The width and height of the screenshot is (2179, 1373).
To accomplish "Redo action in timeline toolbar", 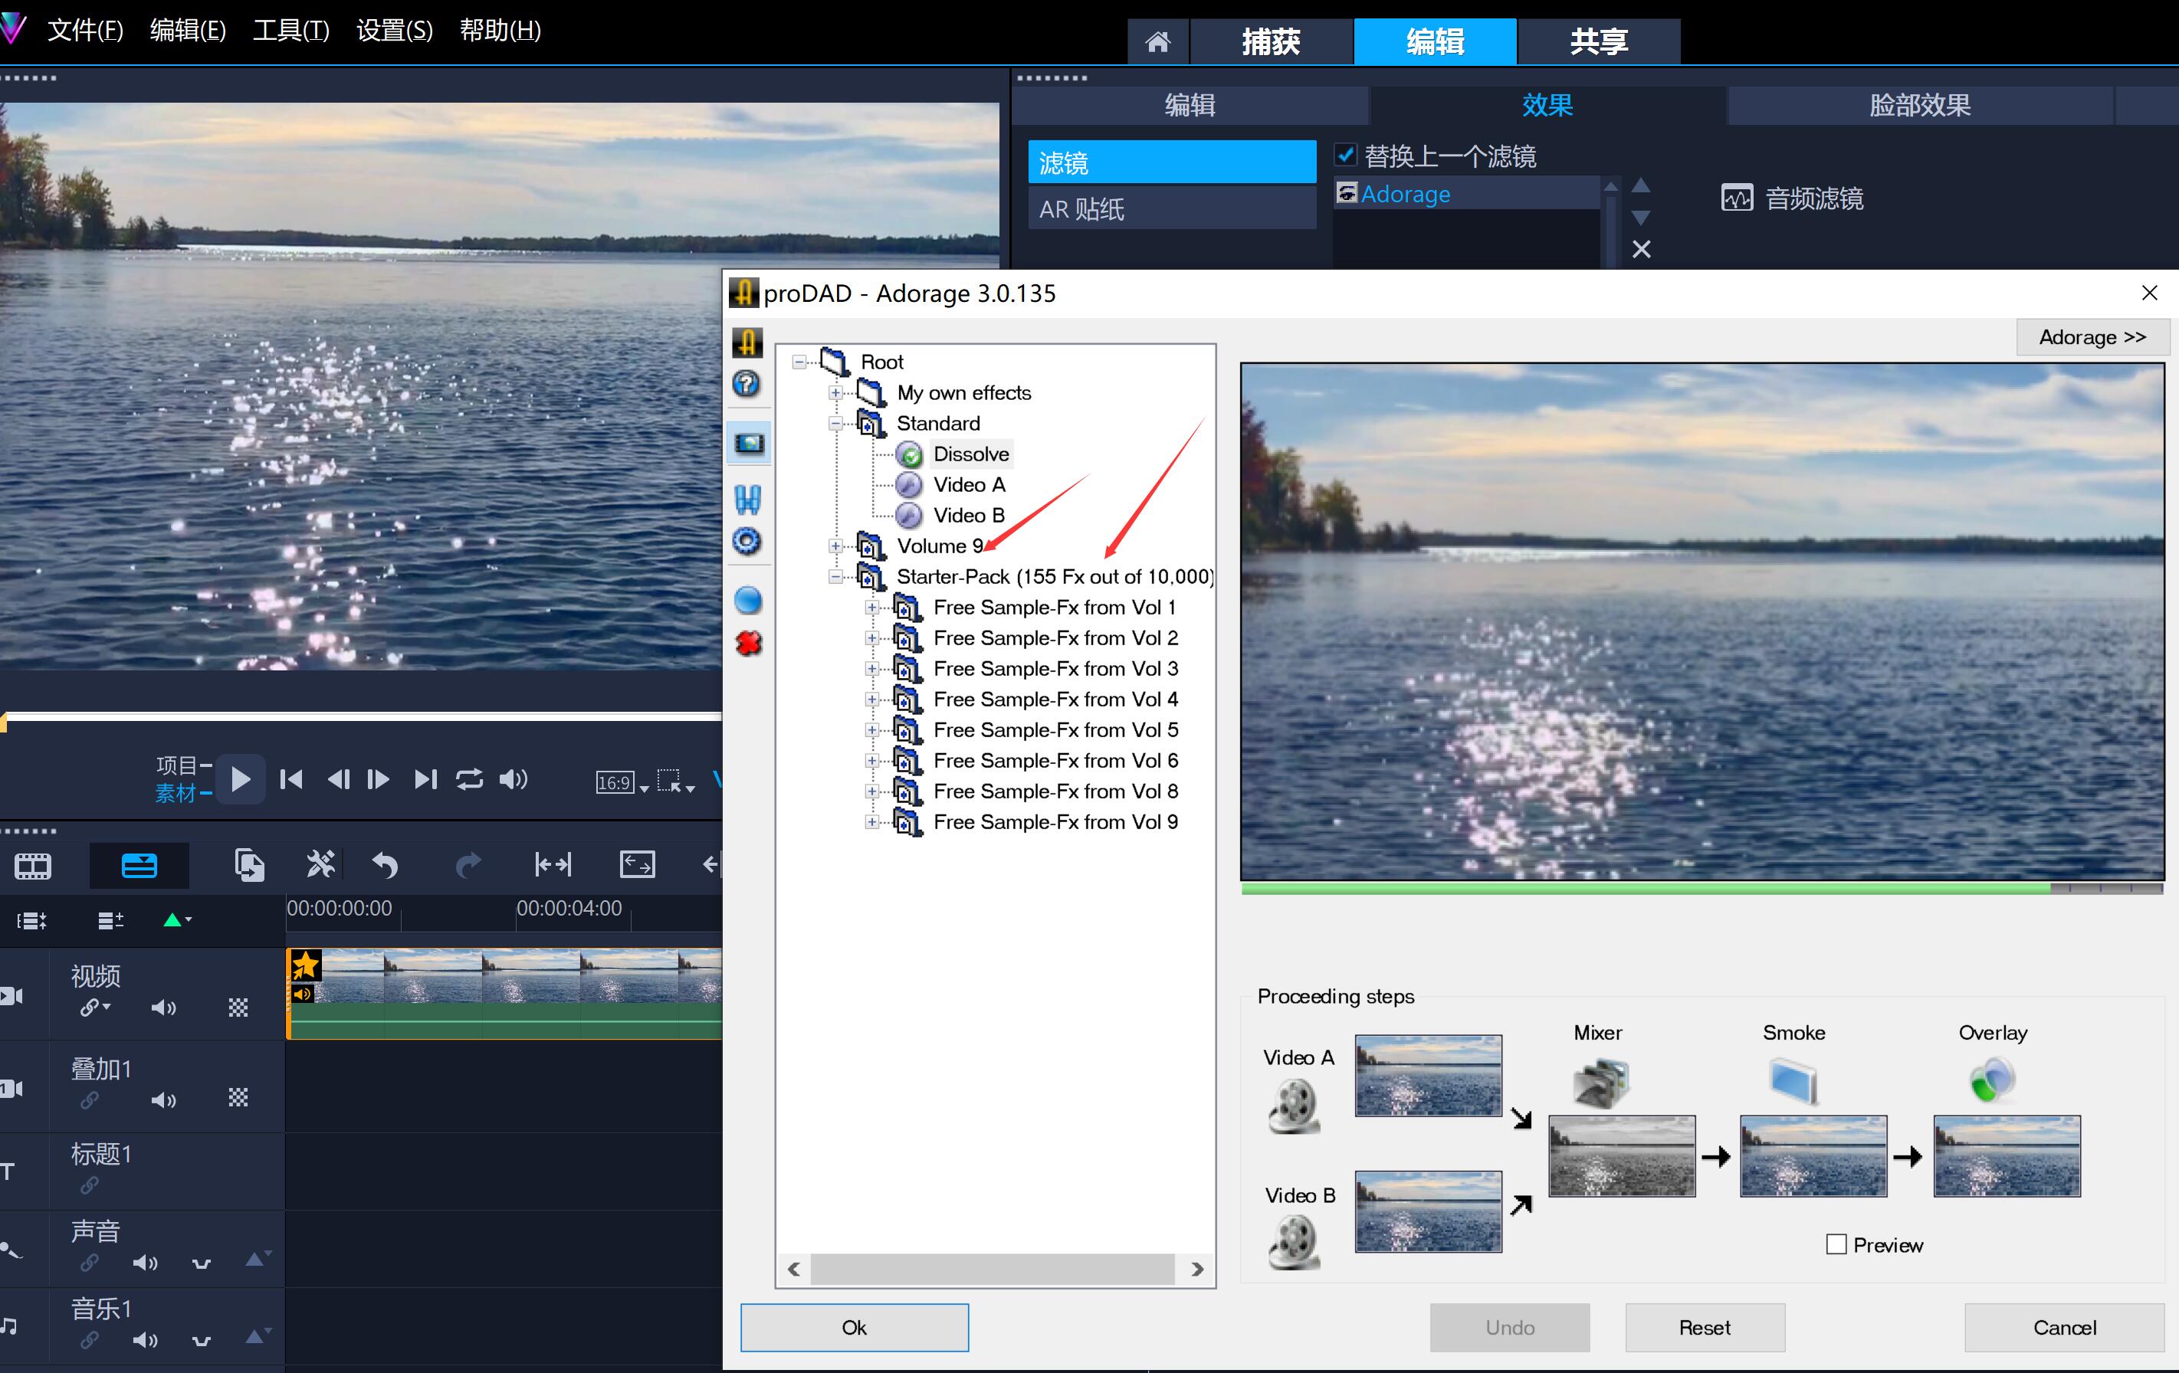I will click(x=468, y=866).
